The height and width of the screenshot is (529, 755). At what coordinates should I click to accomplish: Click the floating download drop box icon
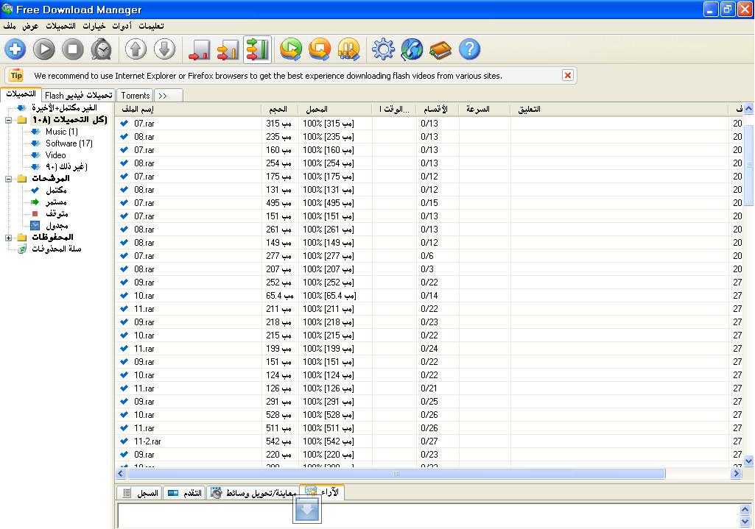tap(307, 509)
